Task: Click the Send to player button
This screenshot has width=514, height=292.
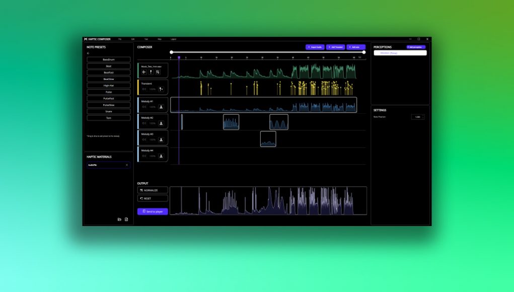Action: pyautogui.click(x=153, y=211)
